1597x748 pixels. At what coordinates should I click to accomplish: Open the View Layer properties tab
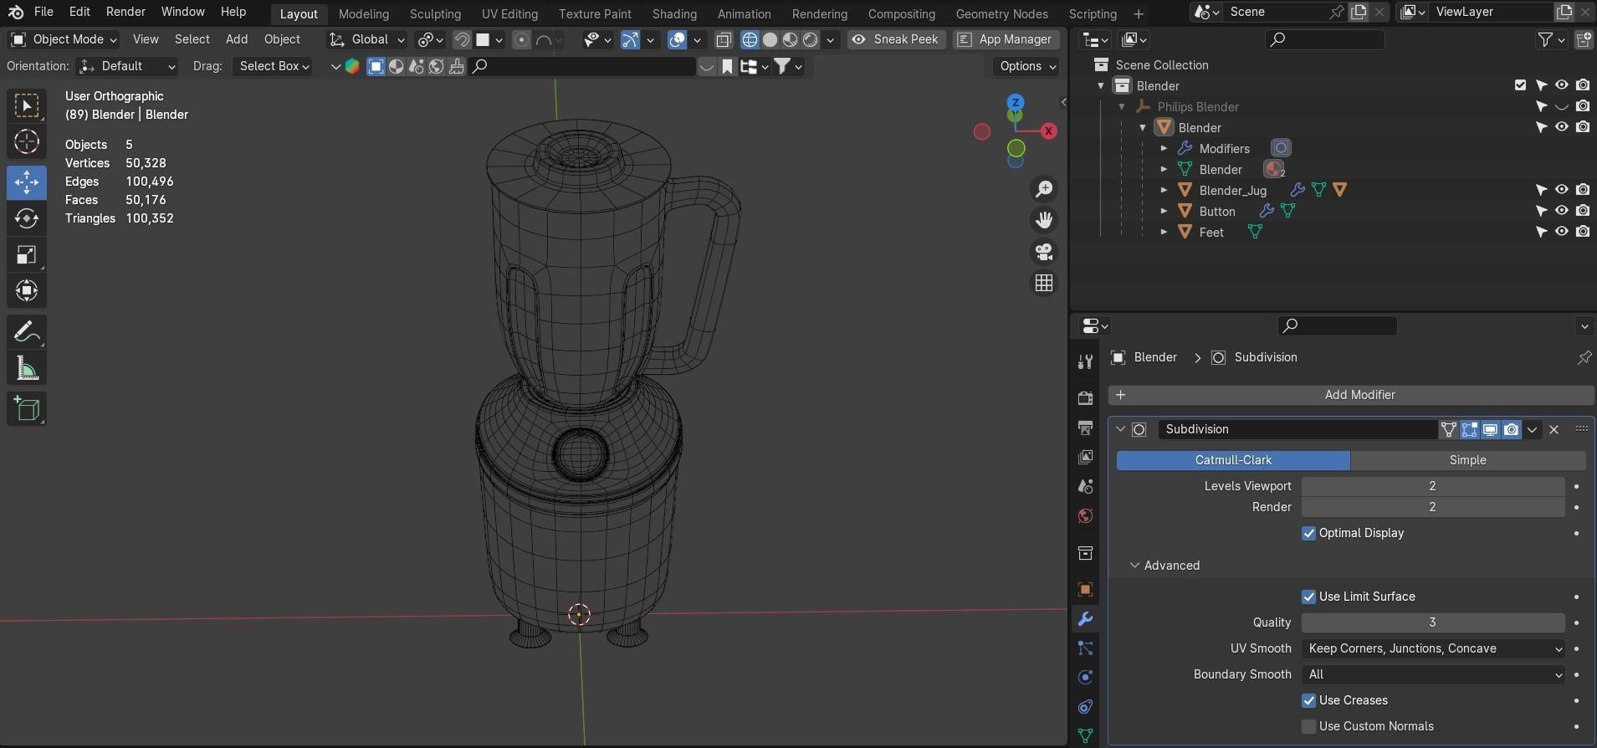1085,457
